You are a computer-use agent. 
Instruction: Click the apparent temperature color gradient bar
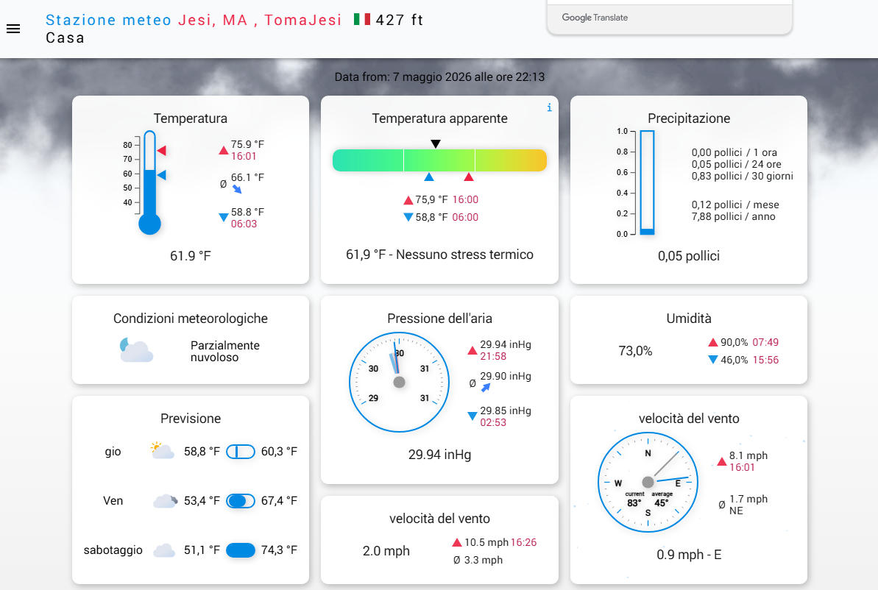(439, 160)
